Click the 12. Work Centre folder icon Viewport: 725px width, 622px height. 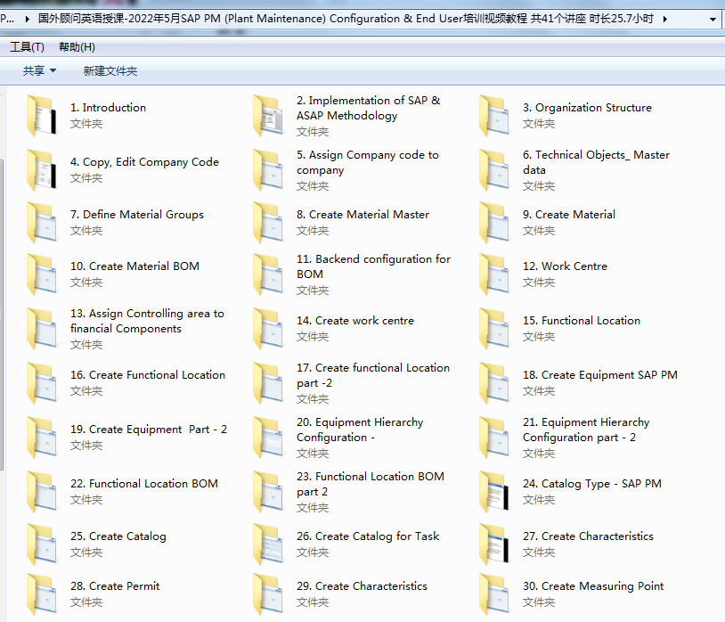(x=494, y=274)
